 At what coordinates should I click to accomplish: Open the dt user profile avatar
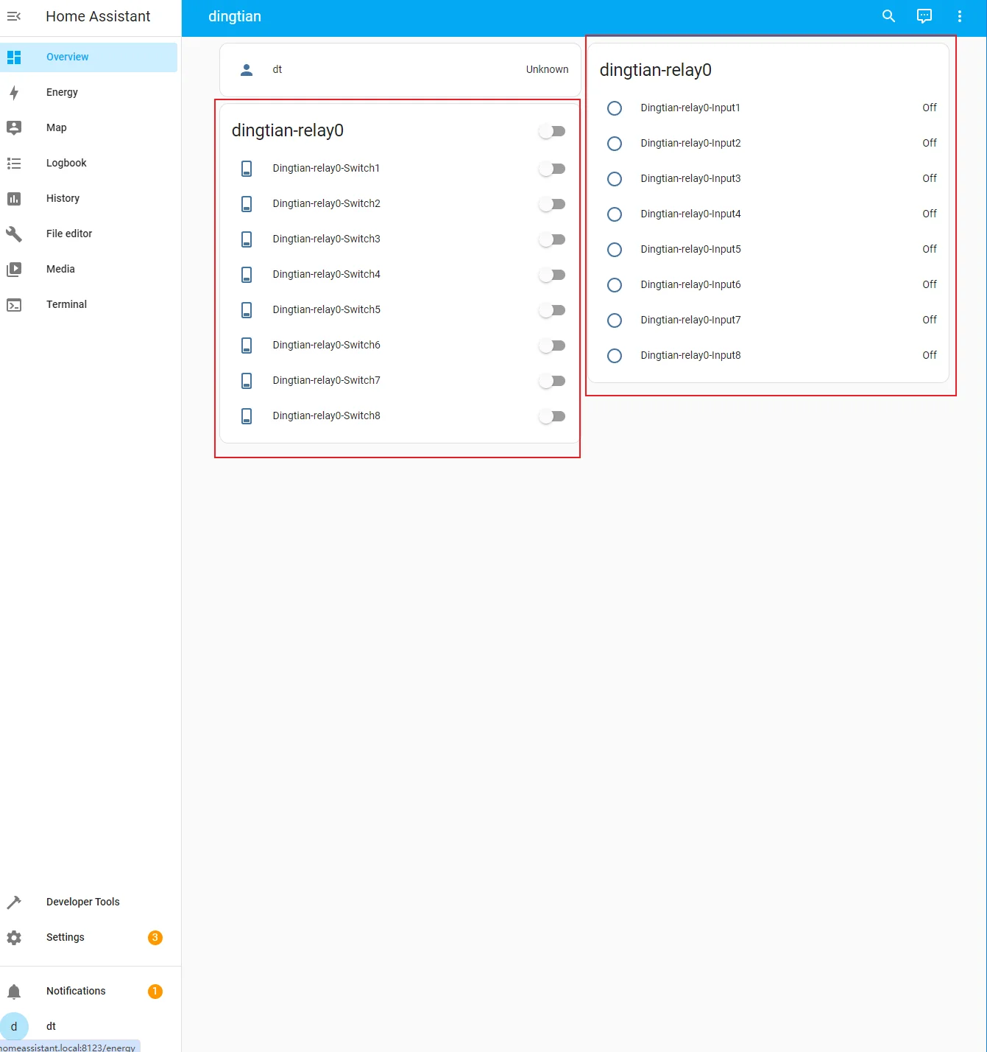click(14, 1026)
